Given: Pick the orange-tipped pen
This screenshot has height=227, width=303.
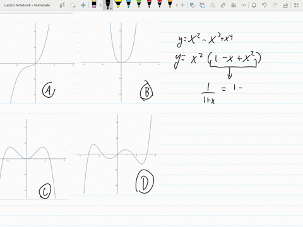Looking at the screenshot, I should click(170, 4).
